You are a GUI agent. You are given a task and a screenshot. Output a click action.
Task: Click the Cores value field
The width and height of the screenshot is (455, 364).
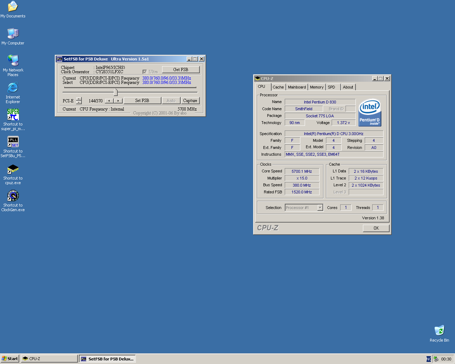tap(346, 208)
